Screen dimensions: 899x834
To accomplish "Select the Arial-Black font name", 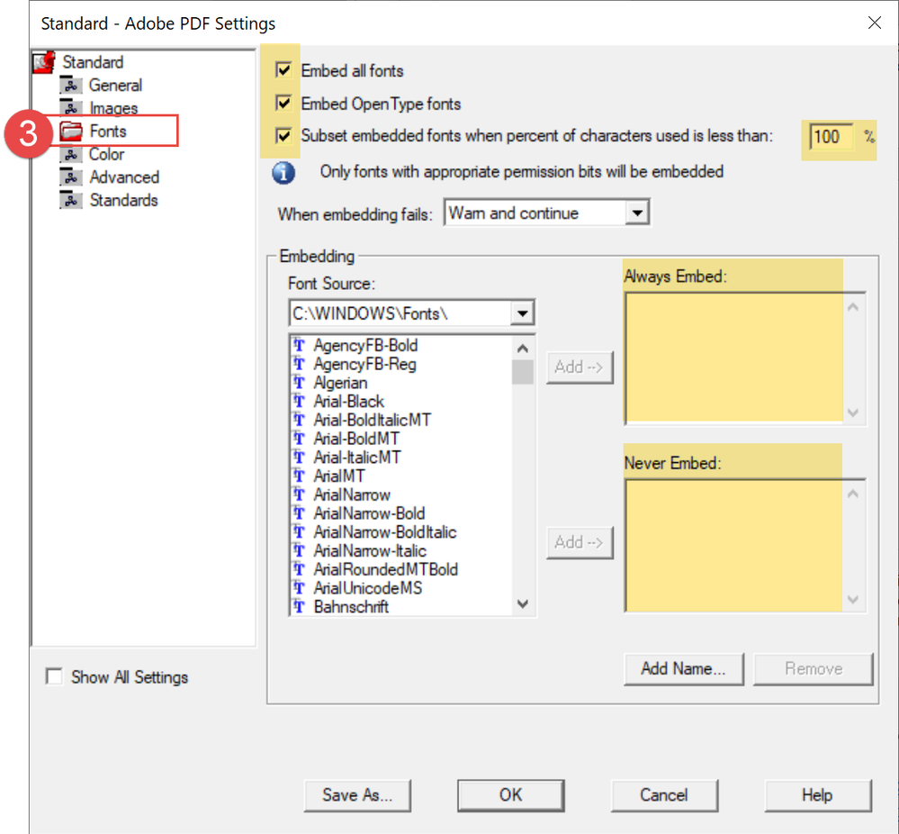I will (348, 401).
